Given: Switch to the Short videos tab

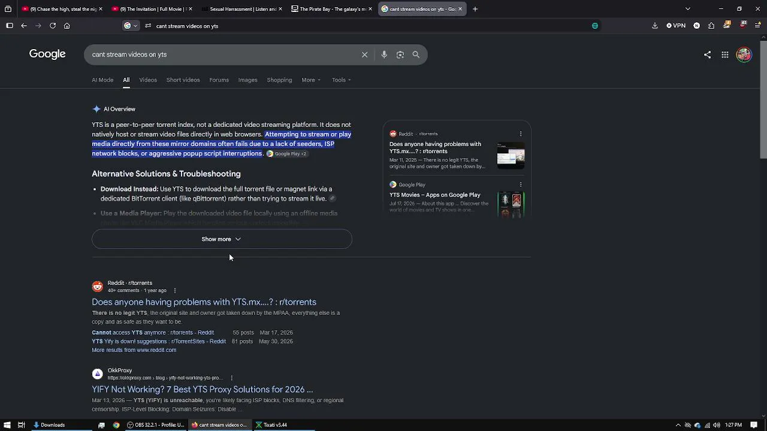Looking at the screenshot, I should [x=183, y=80].
